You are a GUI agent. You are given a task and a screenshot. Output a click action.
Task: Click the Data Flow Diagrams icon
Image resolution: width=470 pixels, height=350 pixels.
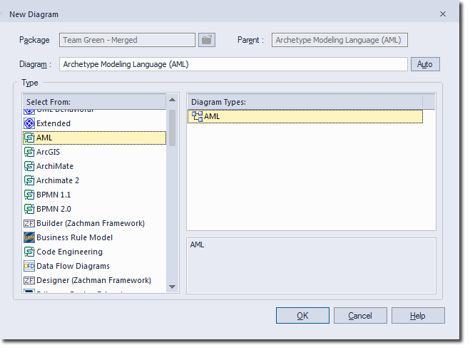29,266
